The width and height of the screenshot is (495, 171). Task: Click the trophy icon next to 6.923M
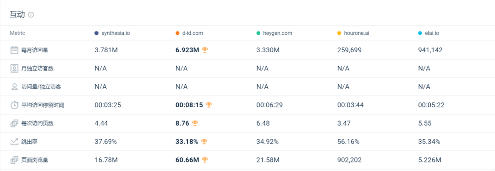pyautogui.click(x=205, y=50)
